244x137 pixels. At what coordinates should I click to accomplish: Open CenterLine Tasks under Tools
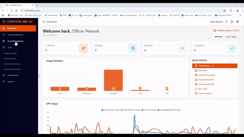pos(10,53)
